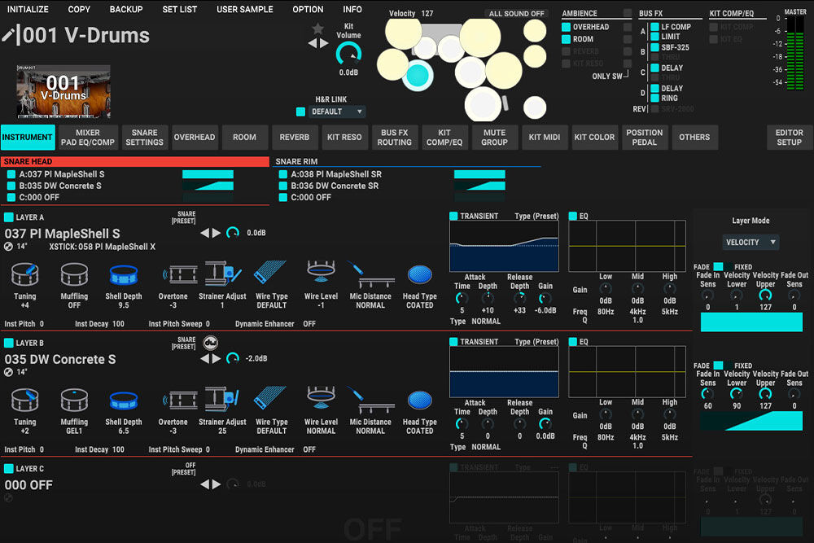Screen dimensions: 814x543
Task: Click Layer A Shell Depth icon
Action: point(124,275)
